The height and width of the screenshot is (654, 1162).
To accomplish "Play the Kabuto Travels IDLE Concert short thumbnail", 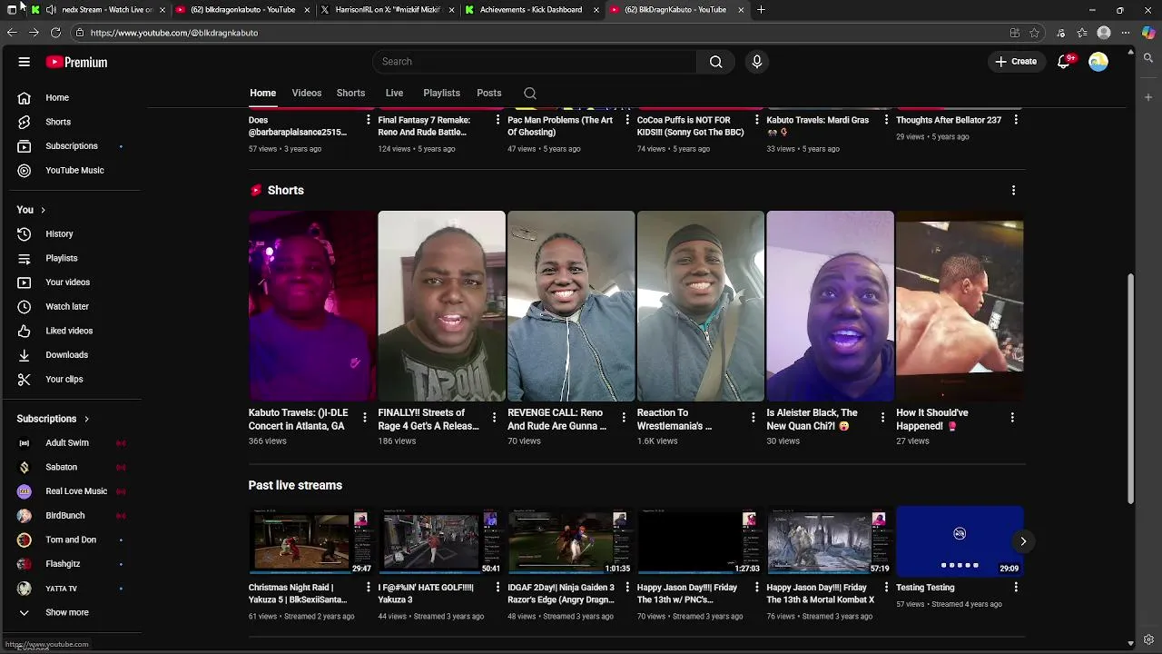I will click(x=312, y=306).
